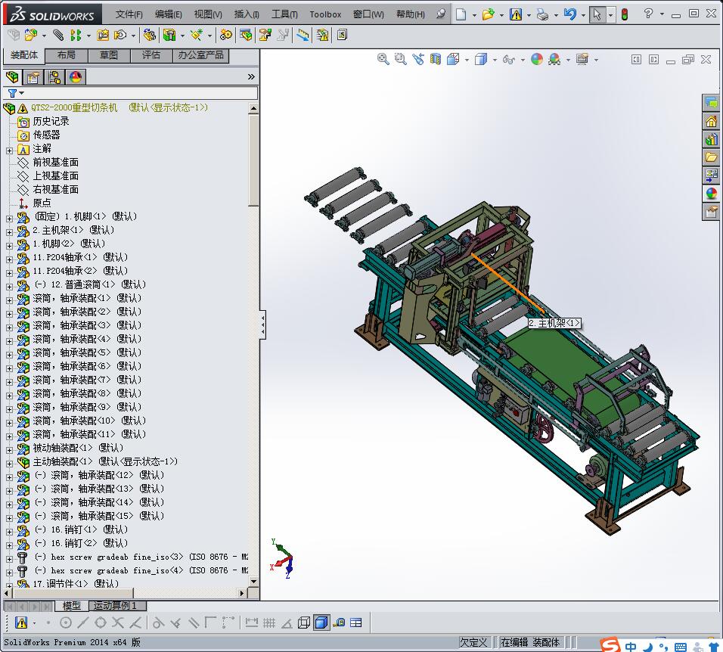Screen dimensions: 723x652
Task: Toggle the shaded cube display button
Action: (321, 623)
